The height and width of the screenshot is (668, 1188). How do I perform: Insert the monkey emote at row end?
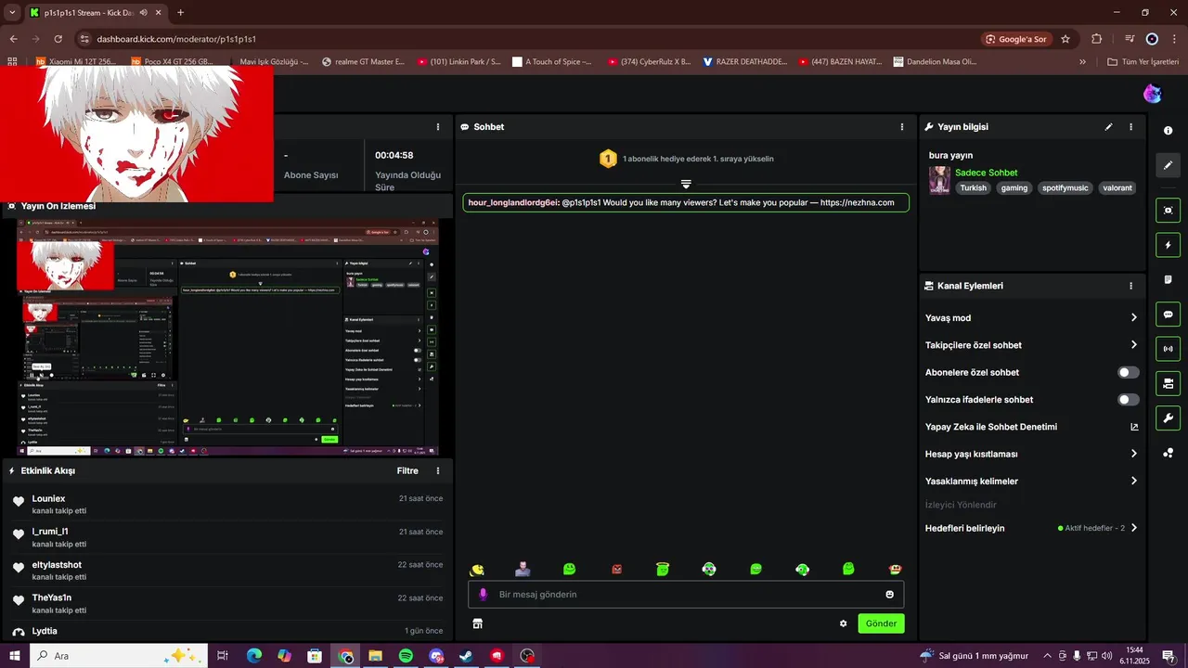point(895,570)
